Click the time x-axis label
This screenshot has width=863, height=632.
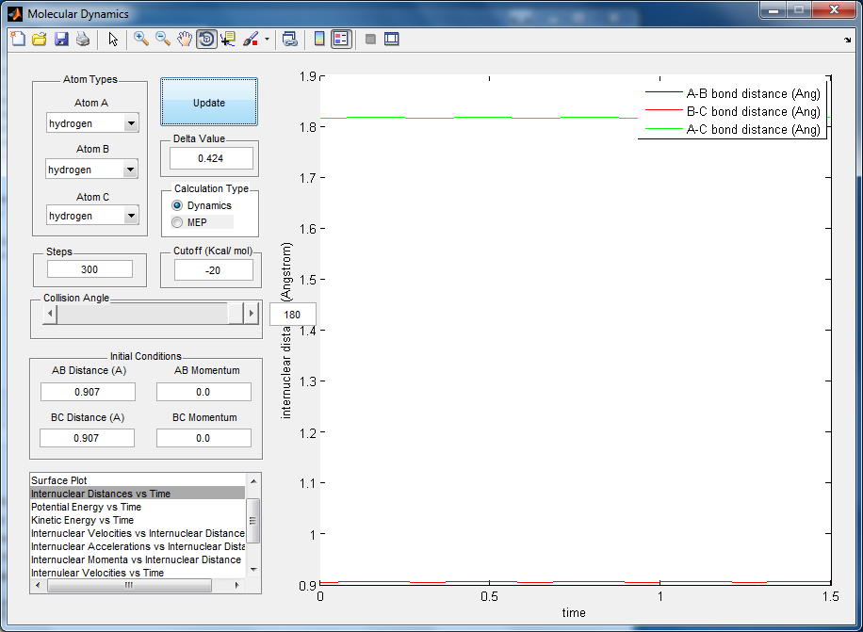(574, 613)
